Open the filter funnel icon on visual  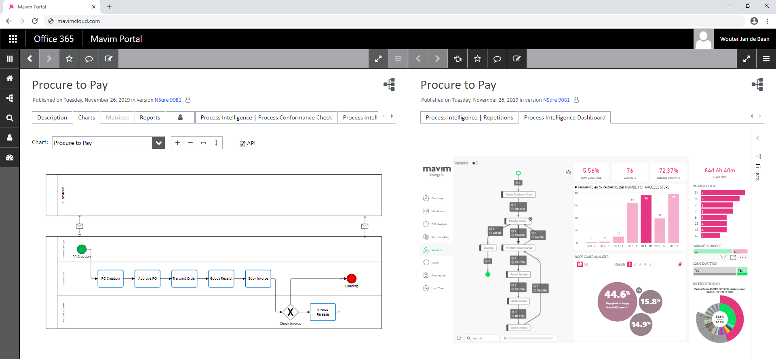click(723, 257)
